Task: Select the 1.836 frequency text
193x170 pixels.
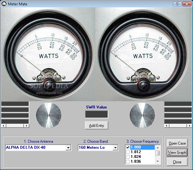Action: click(136, 161)
